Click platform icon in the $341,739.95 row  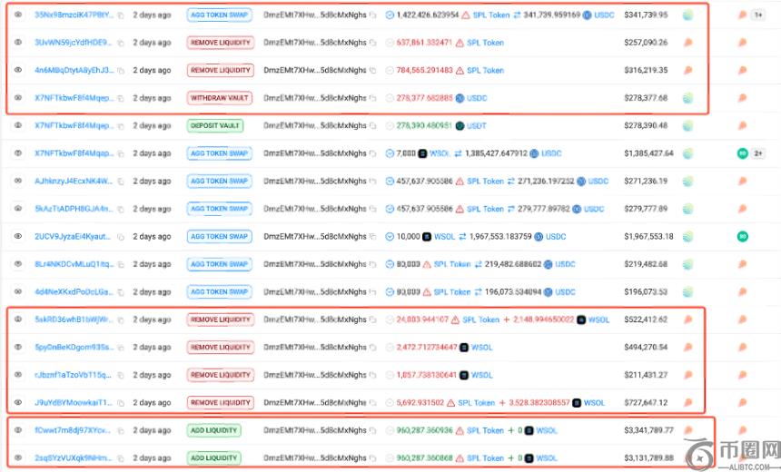click(687, 15)
